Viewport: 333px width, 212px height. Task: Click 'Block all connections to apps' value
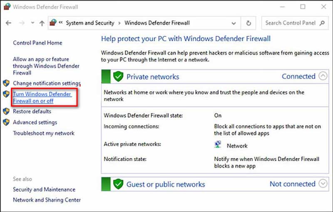coord(267,130)
